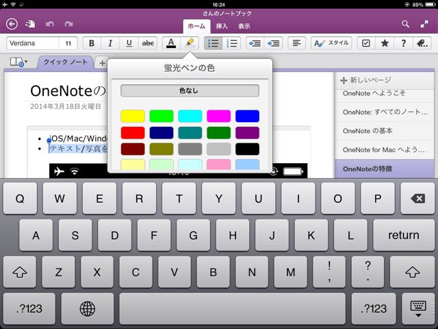Open the paragraph alignment options
The image size is (438, 329).
(x=296, y=43)
